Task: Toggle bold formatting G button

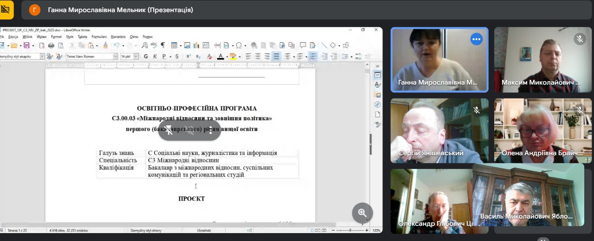Action: coord(146,56)
